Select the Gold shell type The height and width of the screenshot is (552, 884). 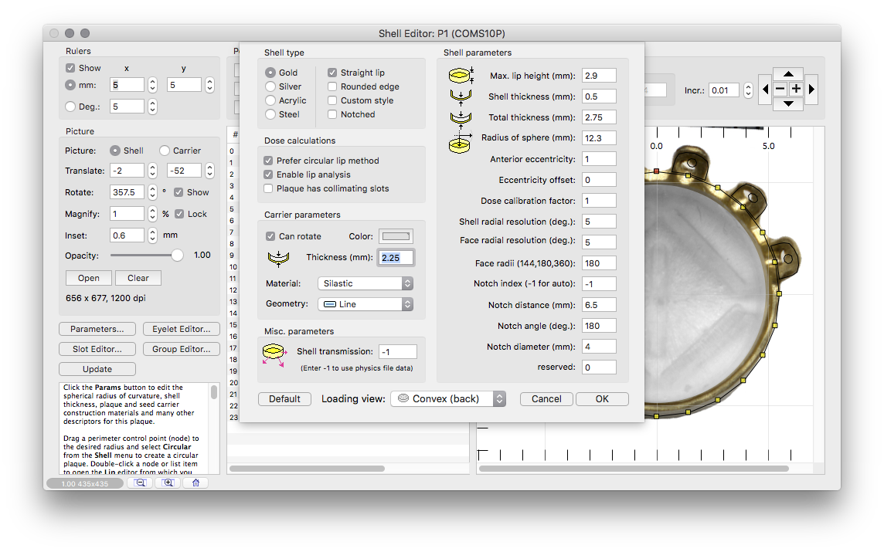coord(270,73)
